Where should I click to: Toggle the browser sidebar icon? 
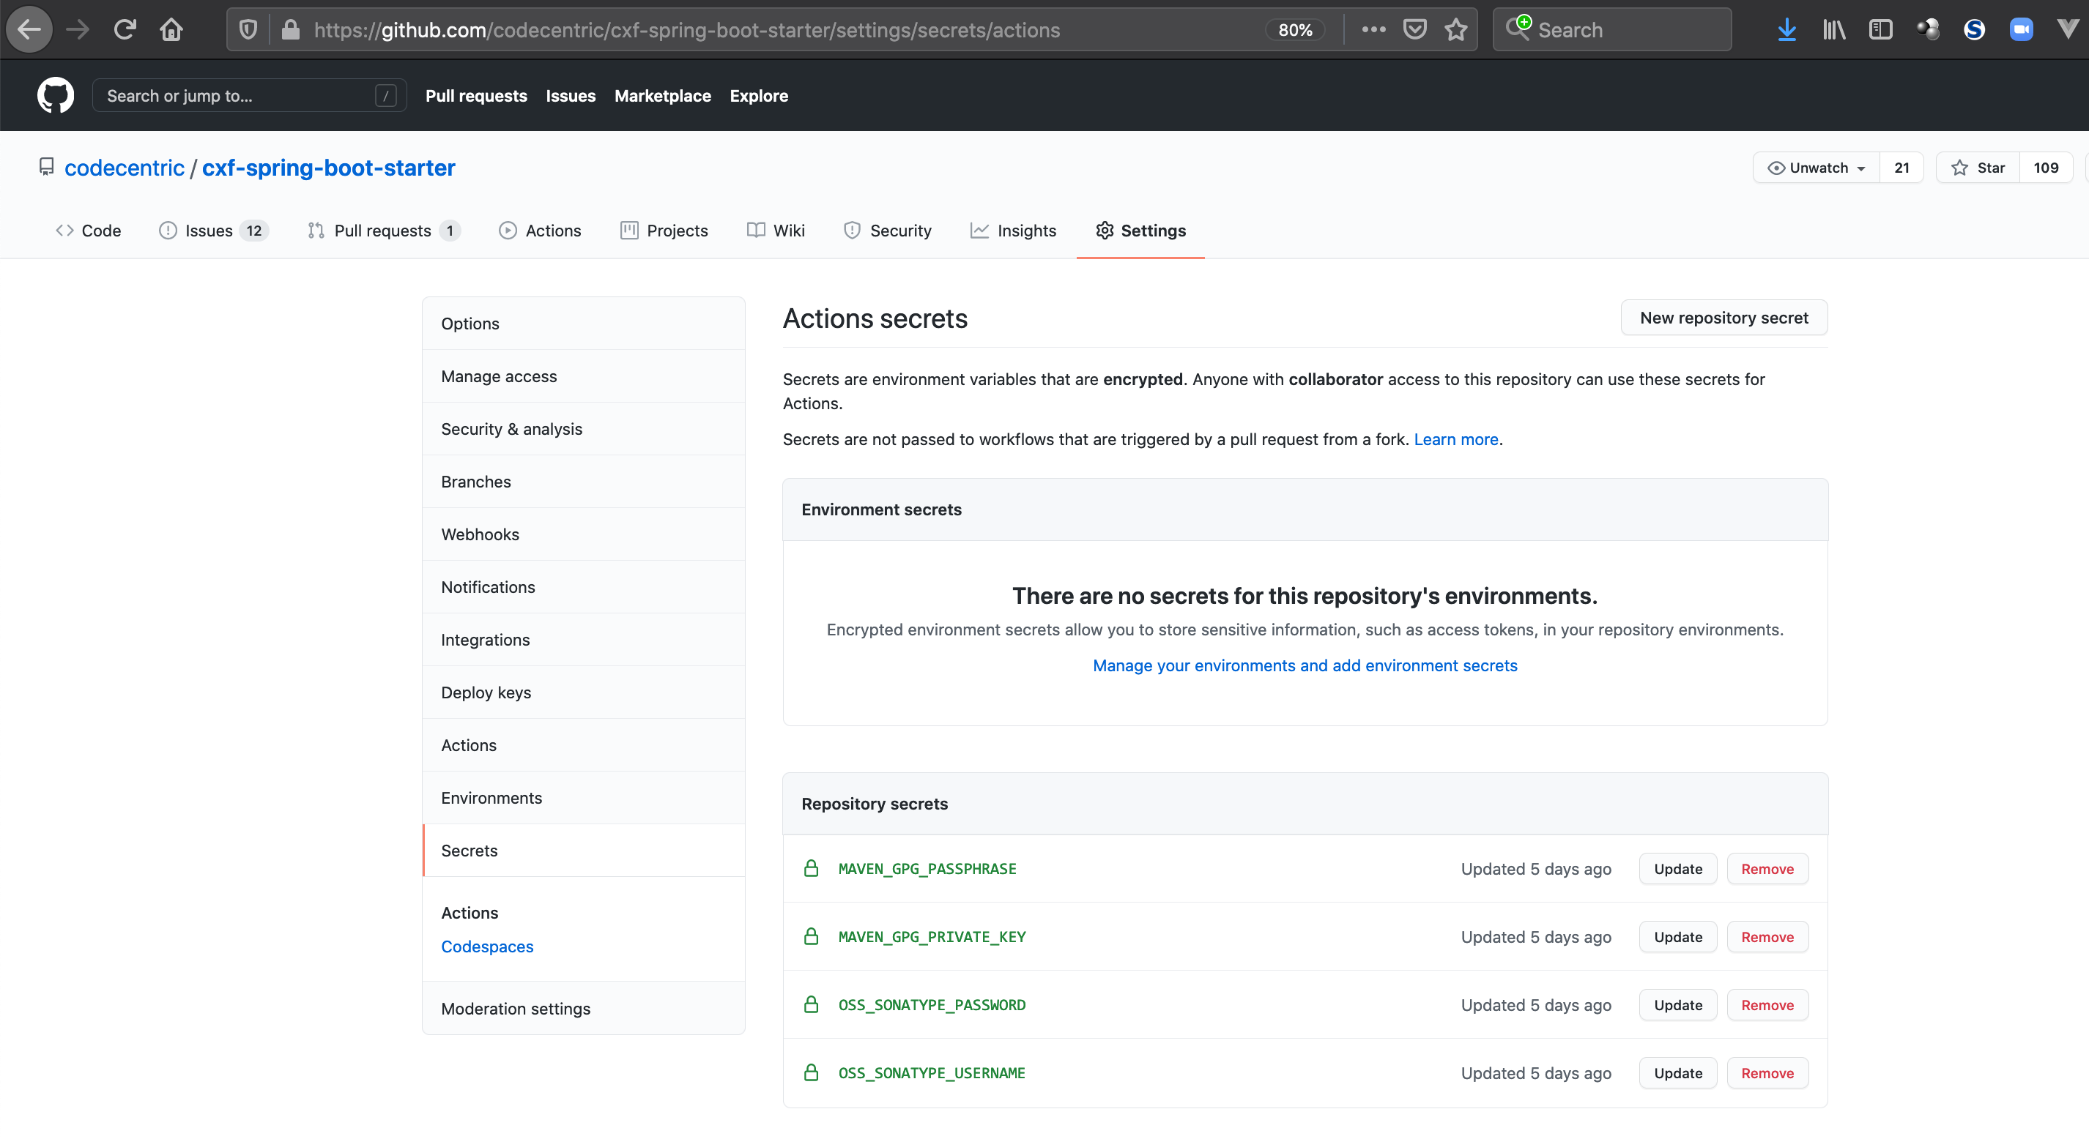(x=1880, y=30)
